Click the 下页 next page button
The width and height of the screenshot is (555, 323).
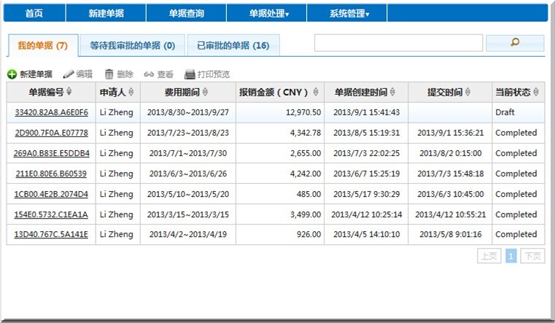[533, 256]
